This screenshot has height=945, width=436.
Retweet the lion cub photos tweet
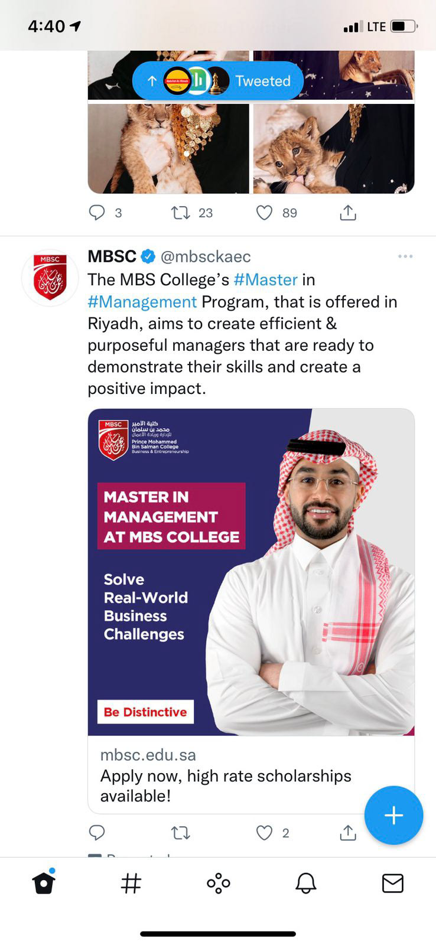coord(180,213)
